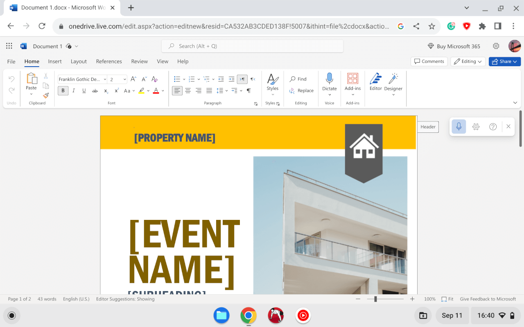Increase paragraph indent
Screen dimensions: 524x327
231,79
